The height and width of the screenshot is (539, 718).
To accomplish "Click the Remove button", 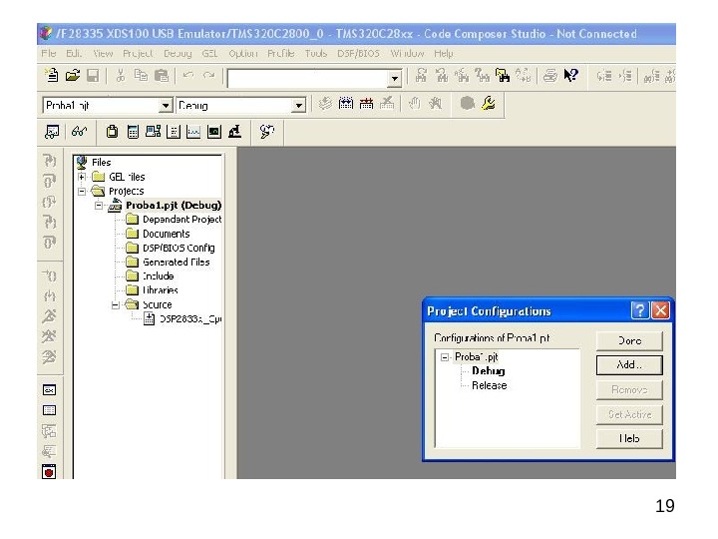I will click(629, 390).
